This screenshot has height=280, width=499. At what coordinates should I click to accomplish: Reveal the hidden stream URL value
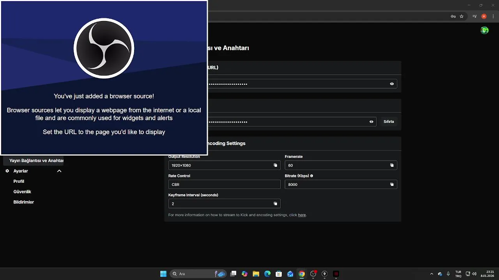pyautogui.click(x=392, y=84)
